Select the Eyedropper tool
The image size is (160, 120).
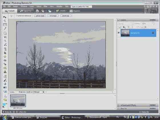[x=5, y=29]
